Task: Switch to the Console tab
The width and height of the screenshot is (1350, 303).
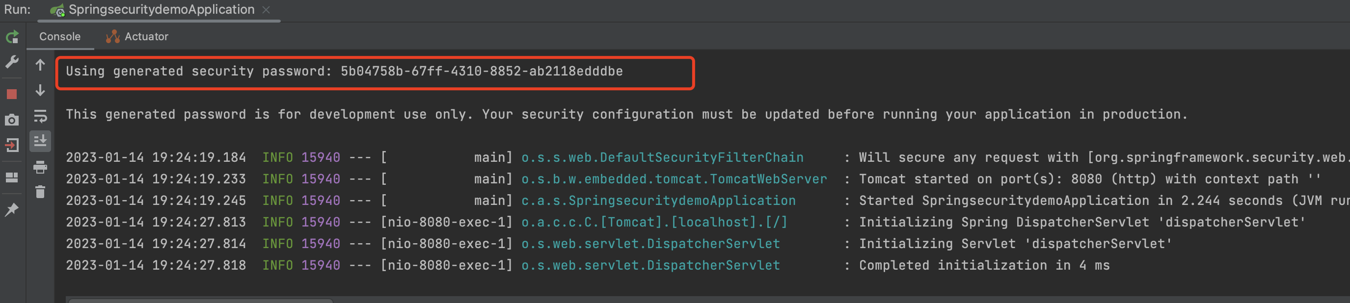Action: pos(60,37)
